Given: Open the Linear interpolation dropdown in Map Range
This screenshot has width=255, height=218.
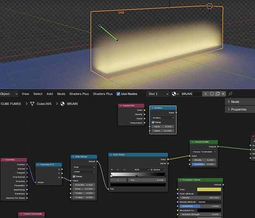Looking at the screenshot, I should point(84,172).
